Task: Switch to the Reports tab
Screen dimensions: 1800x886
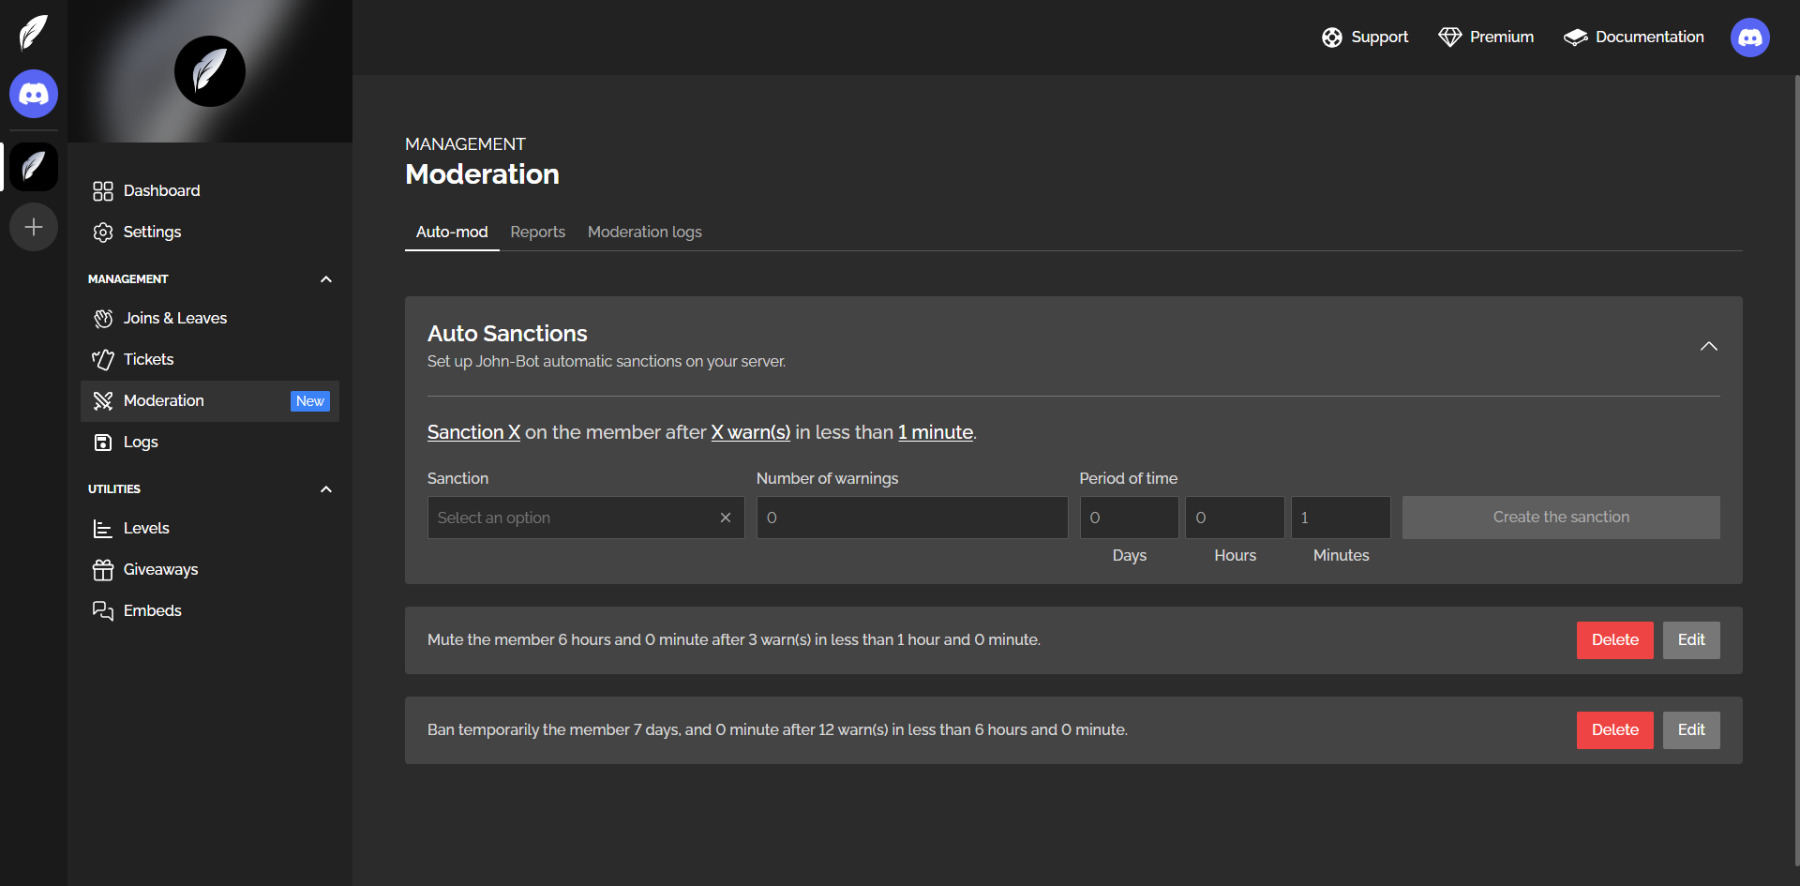Action: click(x=537, y=232)
